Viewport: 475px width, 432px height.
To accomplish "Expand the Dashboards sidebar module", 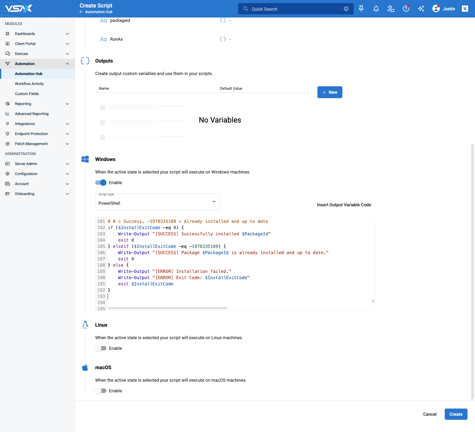I will (37, 34).
